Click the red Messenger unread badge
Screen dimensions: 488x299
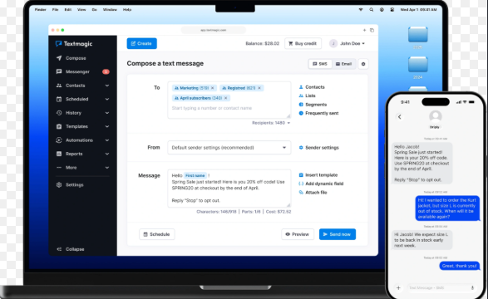pos(106,71)
